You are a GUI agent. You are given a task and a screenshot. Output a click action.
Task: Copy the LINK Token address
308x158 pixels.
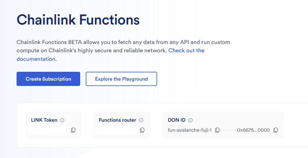[73, 130]
